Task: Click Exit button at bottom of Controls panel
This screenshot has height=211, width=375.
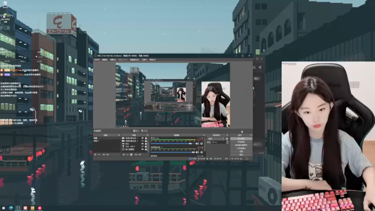Action: (x=241, y=154)
